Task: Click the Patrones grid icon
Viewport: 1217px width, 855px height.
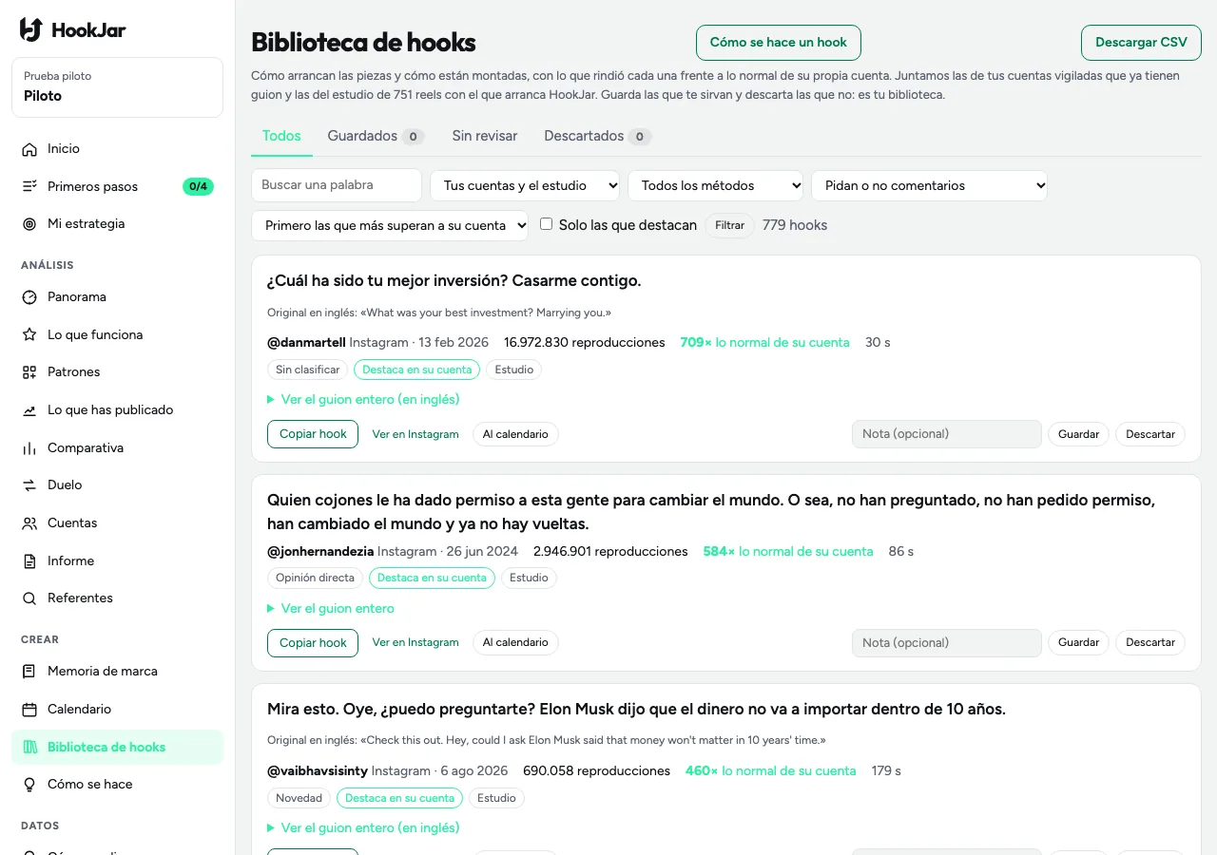Action: 29,372
